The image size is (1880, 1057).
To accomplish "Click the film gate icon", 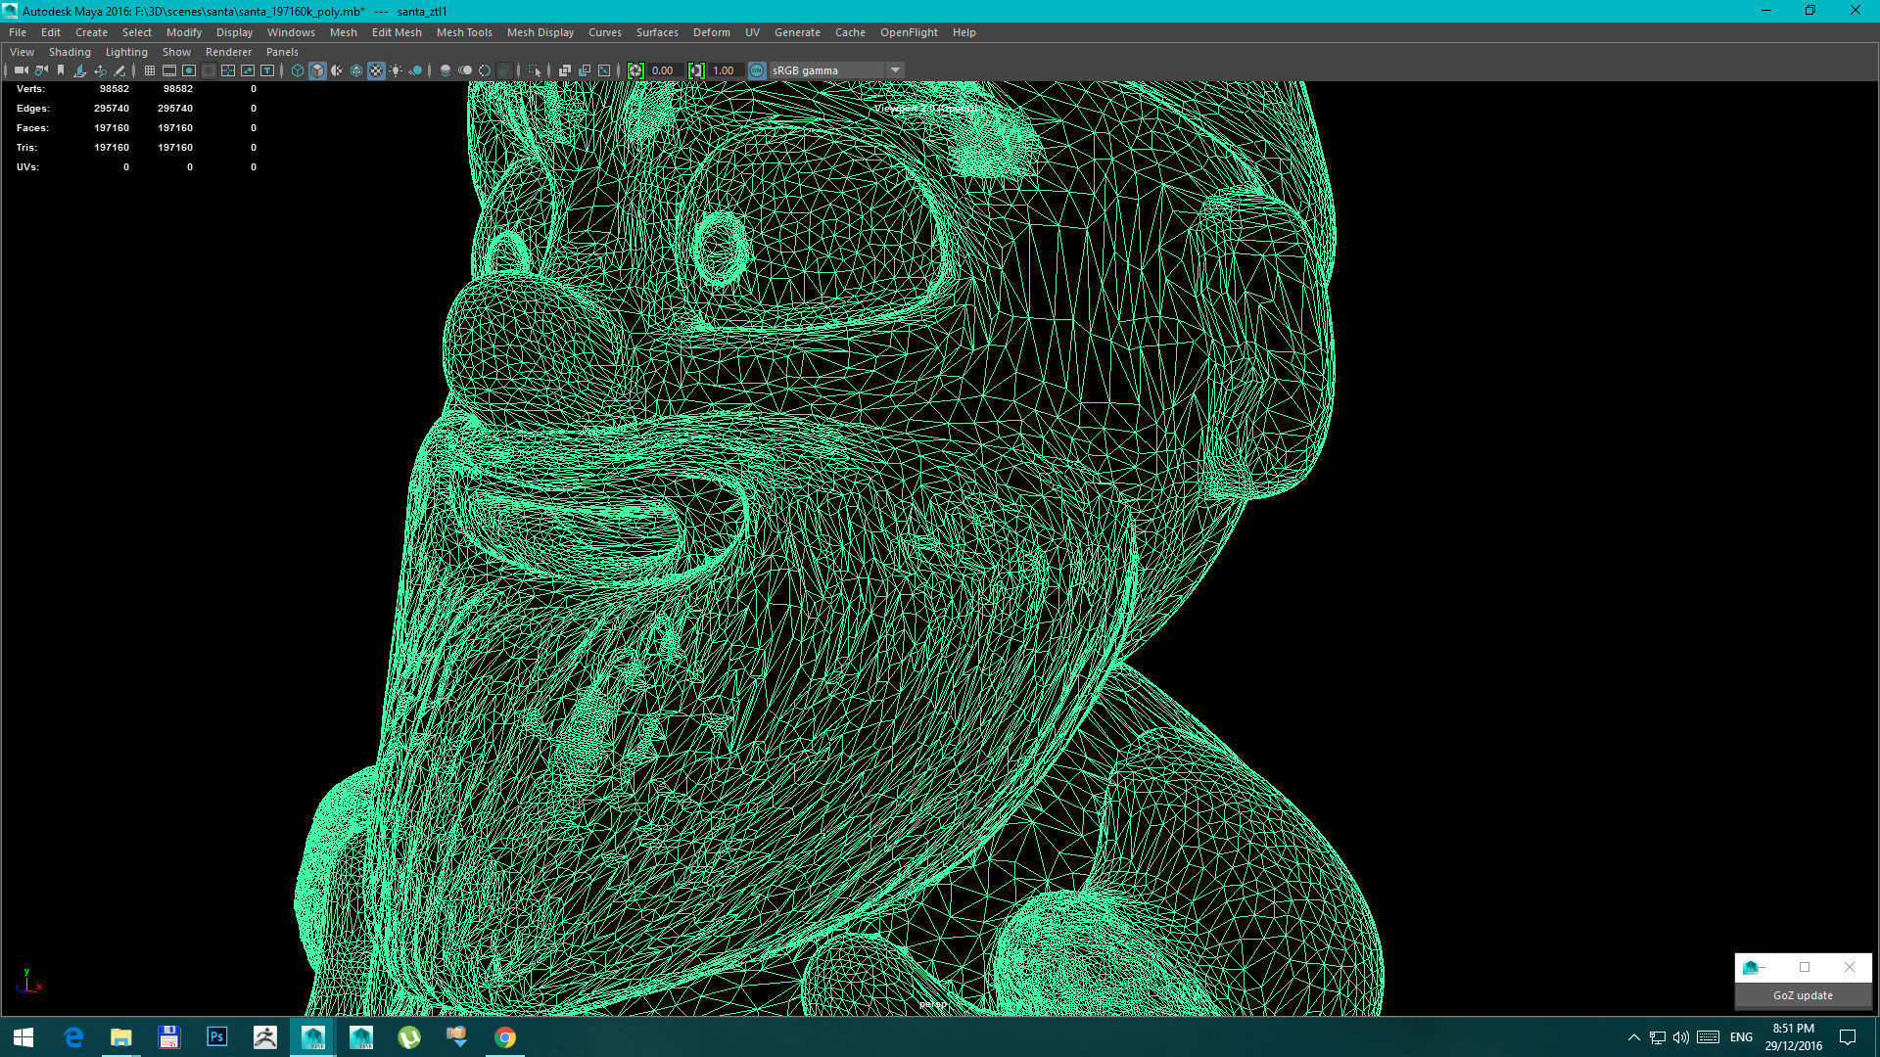I will tap(169, 70).
